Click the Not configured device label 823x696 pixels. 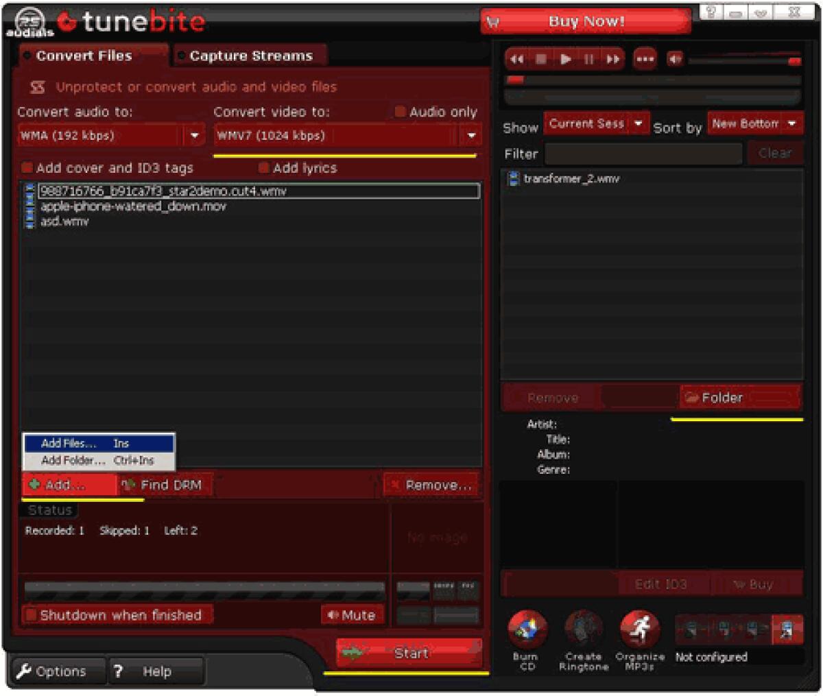[711, 657]
